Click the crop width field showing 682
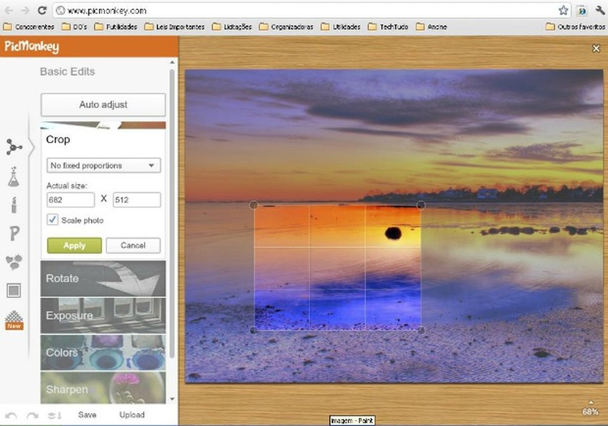Screen dimensions: 608x426 click(70, 199)
